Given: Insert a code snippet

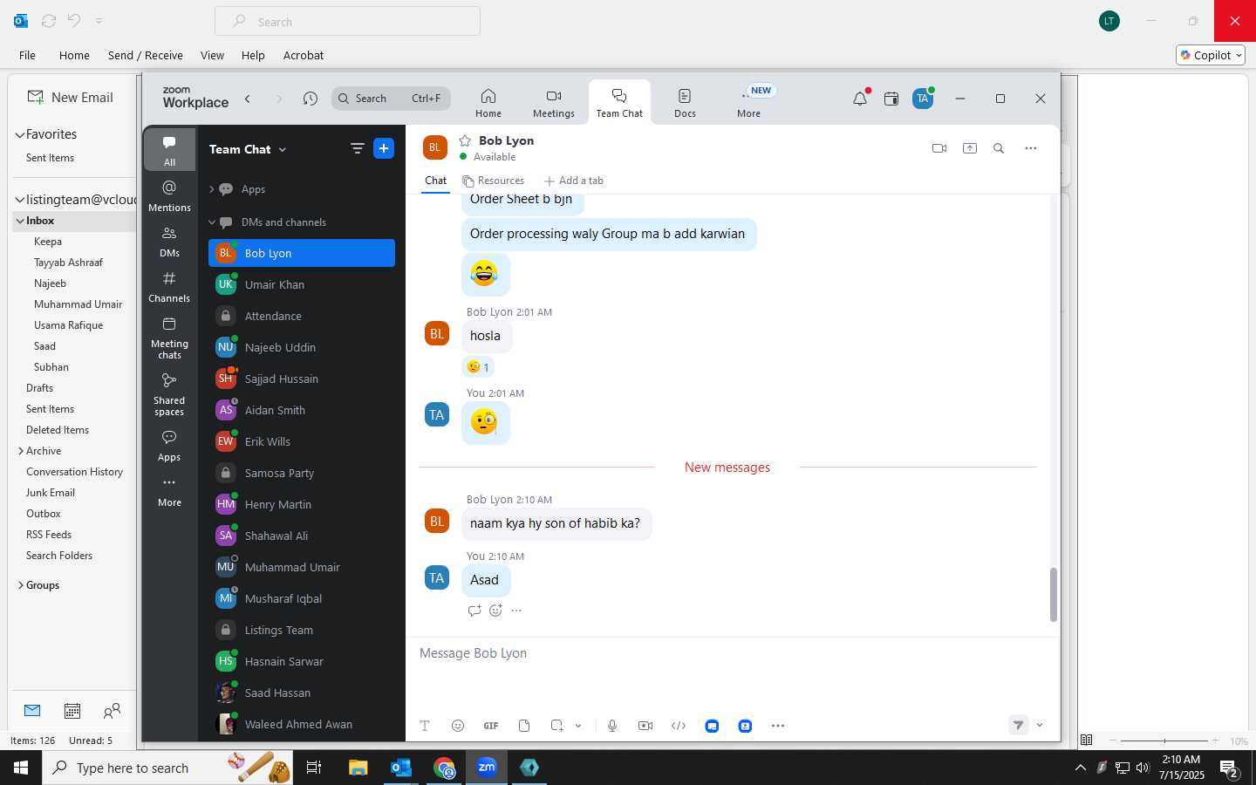Looking at the screenshot, I should pyautogui.click(x=679, y=726).
